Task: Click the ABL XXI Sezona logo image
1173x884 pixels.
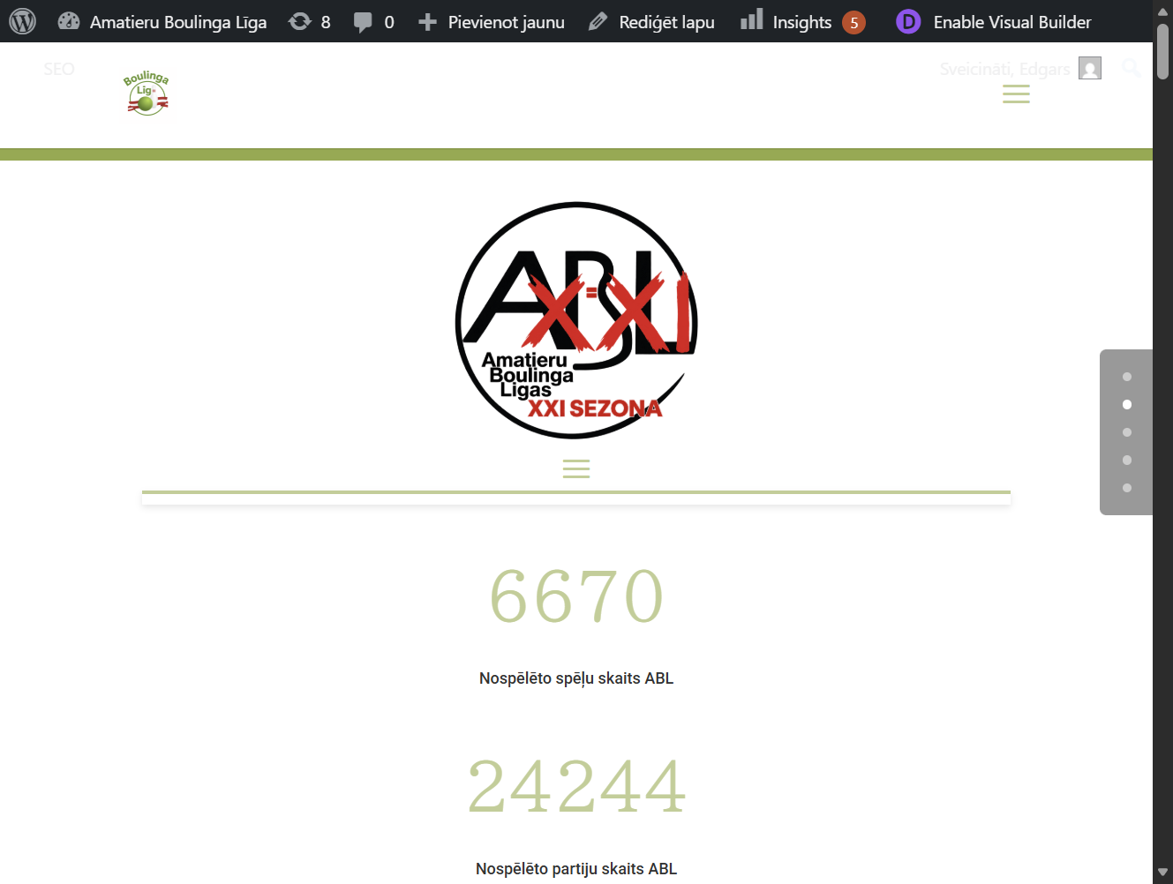Action: tap(576, 320)
